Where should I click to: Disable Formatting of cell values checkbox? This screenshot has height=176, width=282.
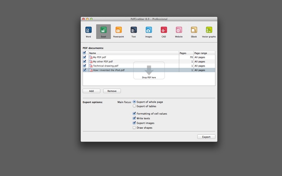click(134, 113)
